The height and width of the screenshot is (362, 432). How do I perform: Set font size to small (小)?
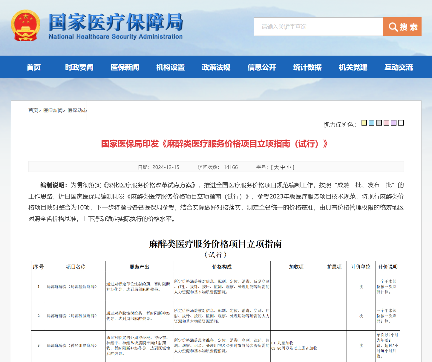[x=289, y=167]
